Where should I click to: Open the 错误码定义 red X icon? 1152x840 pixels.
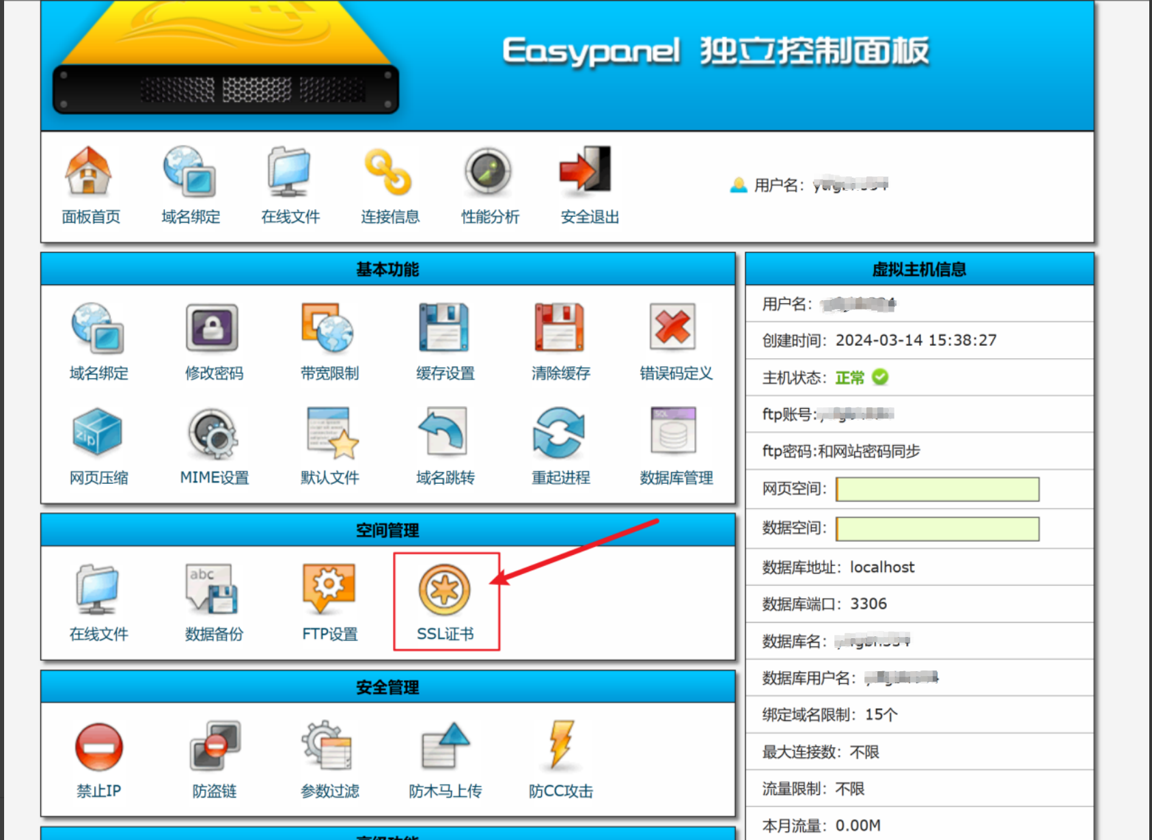pos(673,327)
